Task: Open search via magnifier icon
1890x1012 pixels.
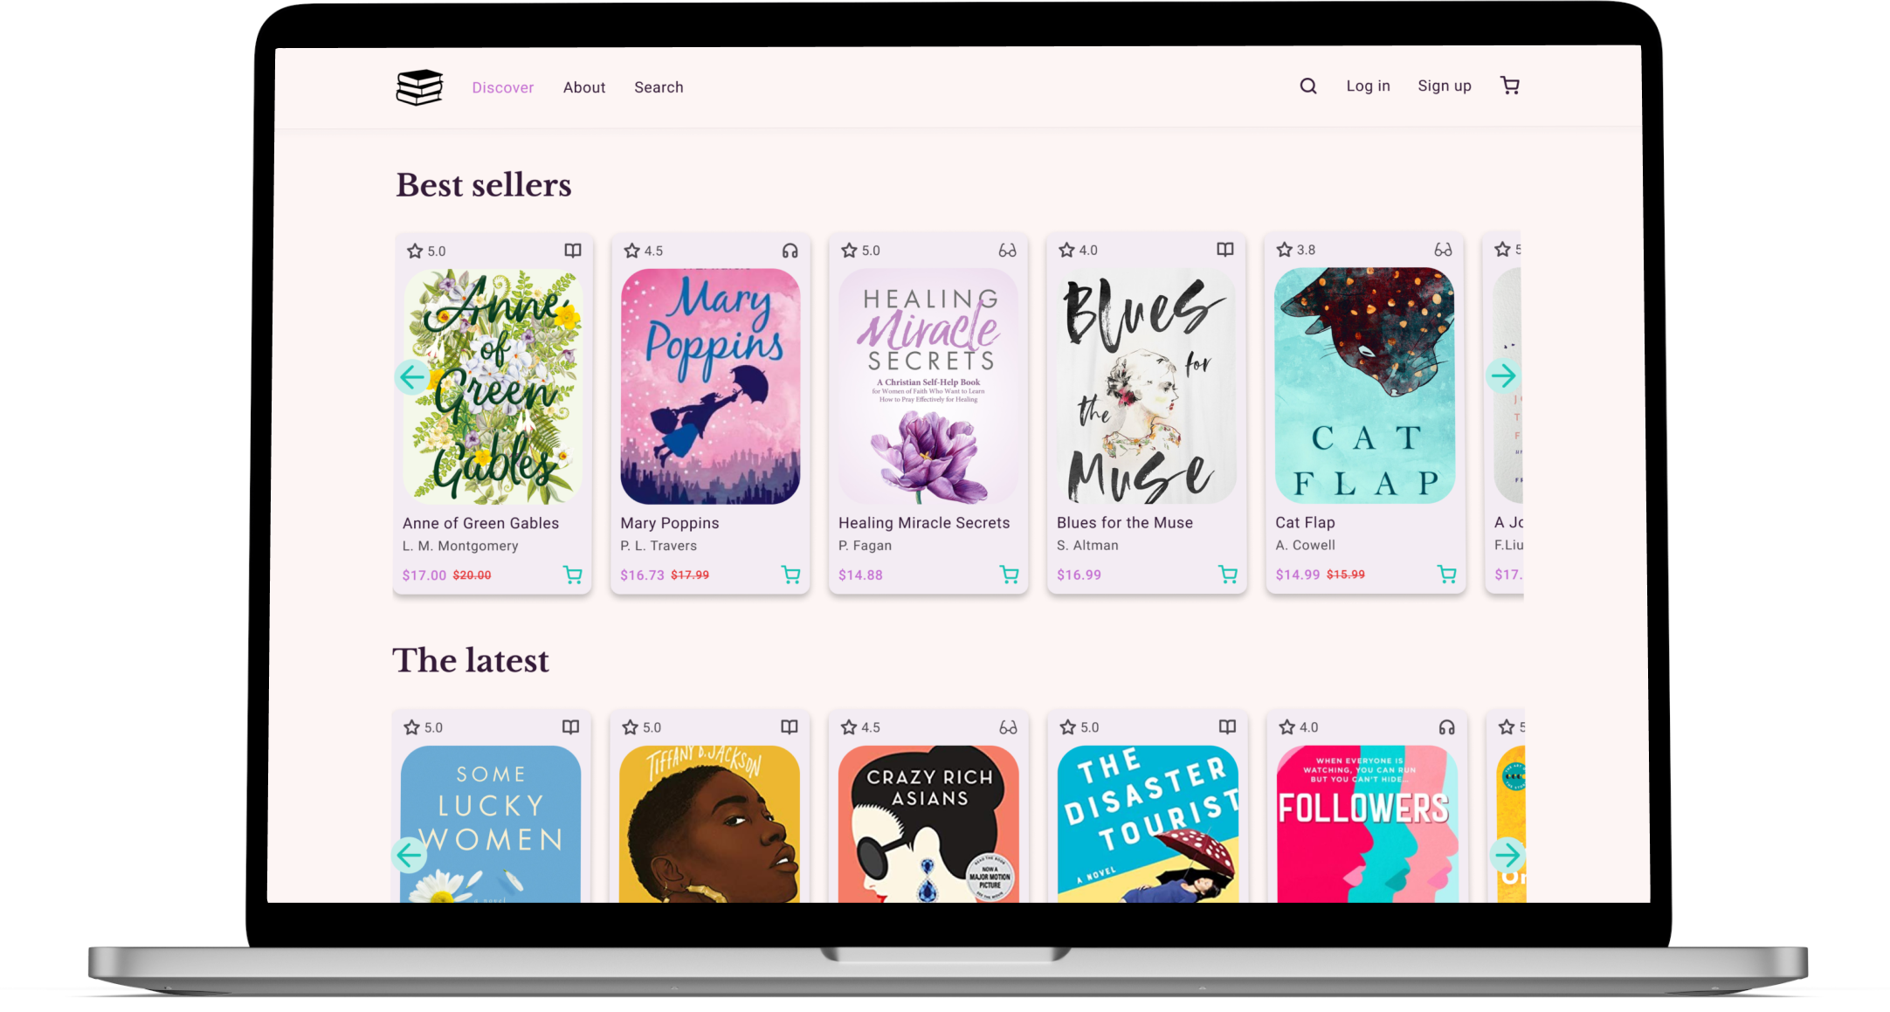Action: click(1307, 86)
